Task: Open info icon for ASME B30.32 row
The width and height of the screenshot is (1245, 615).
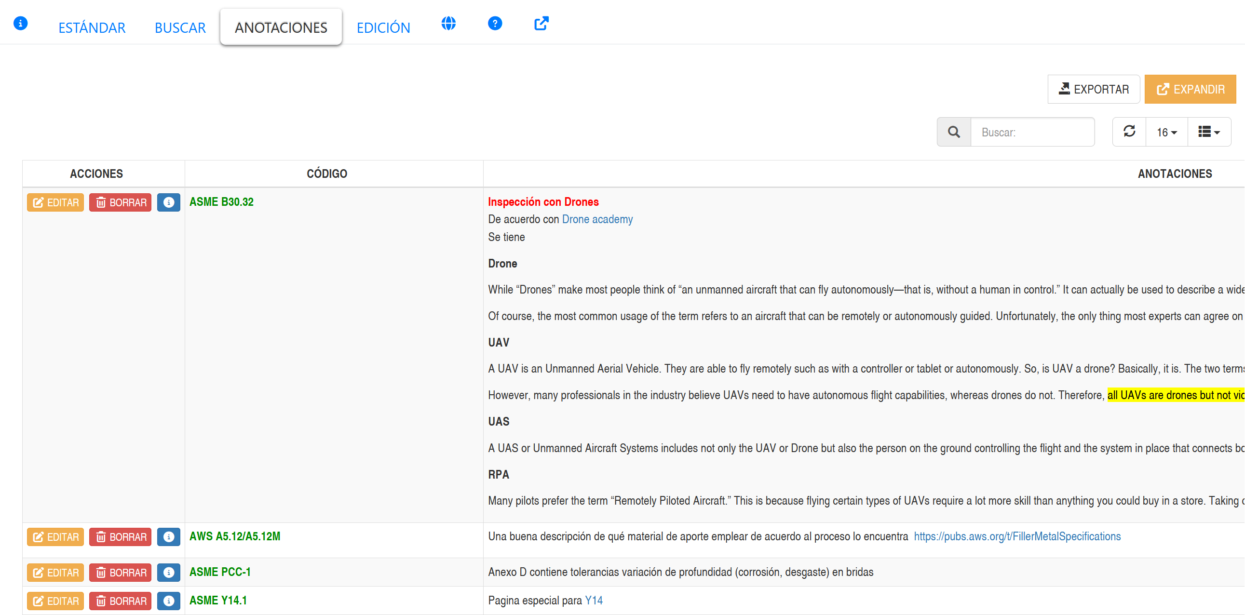Action: [x=168, y=202]
